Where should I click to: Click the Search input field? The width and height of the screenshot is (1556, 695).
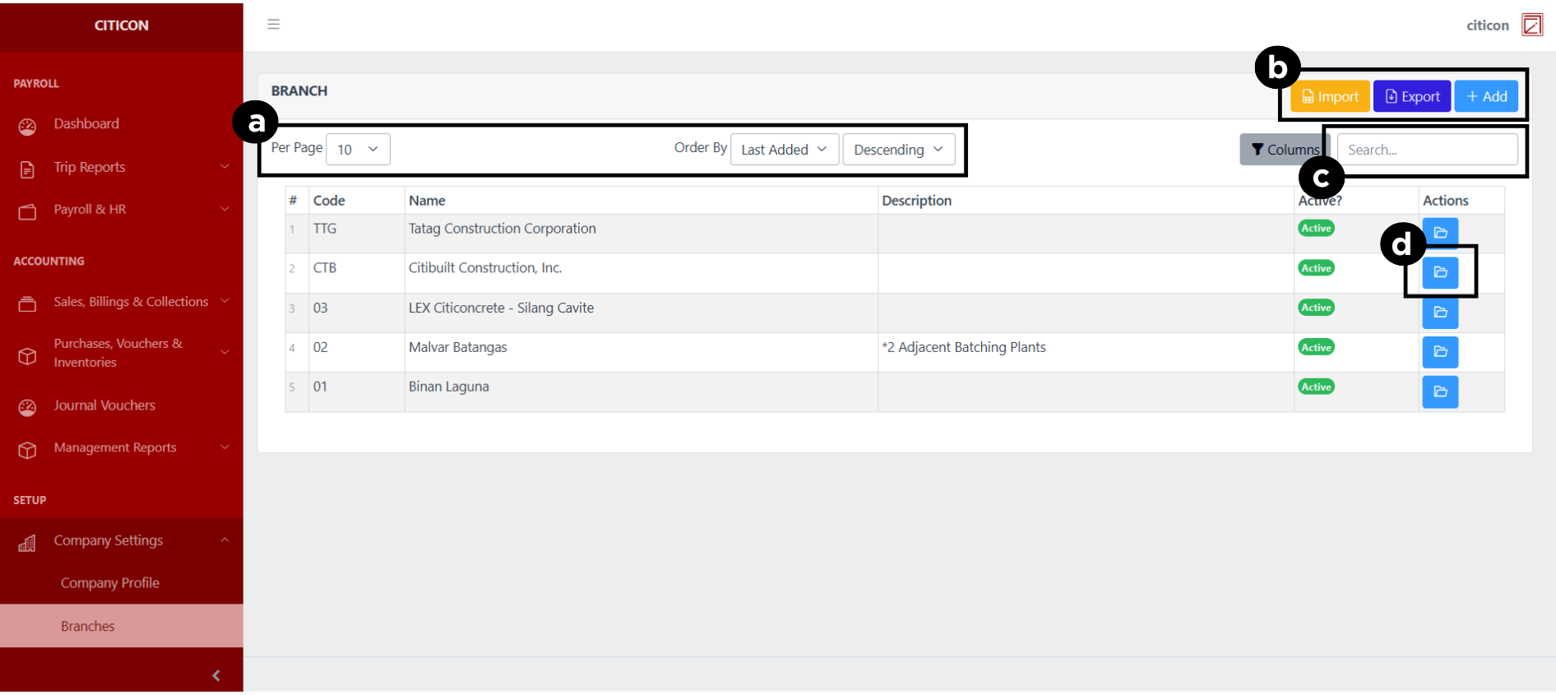[1427, 150]
